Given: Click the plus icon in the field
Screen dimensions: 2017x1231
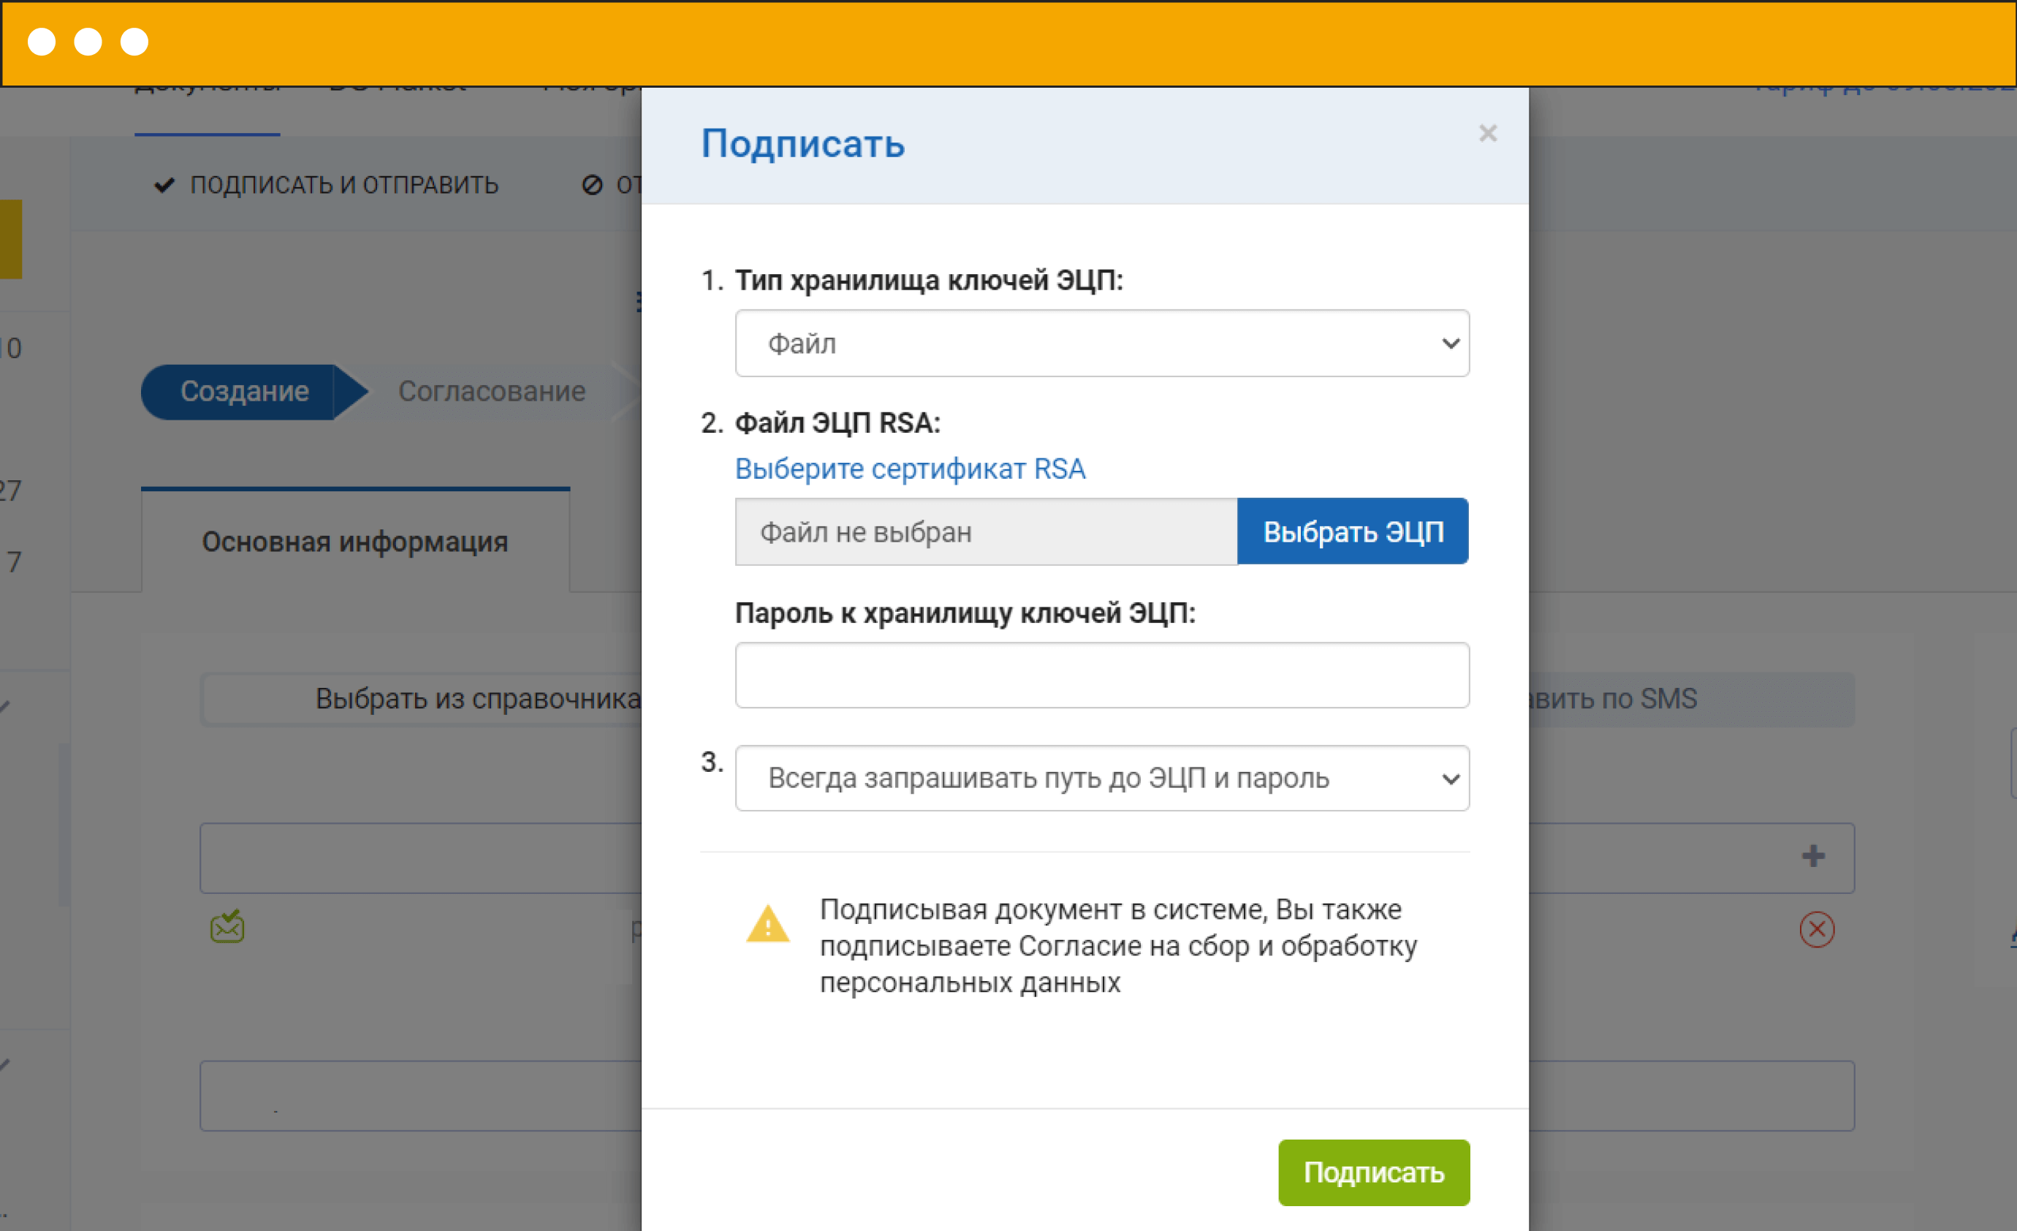Looking at the screenshot, I should (x=1813, y=856).
